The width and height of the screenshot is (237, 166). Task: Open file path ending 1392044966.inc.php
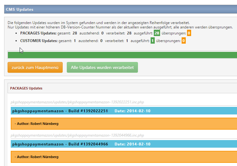[x=77, y=135]
